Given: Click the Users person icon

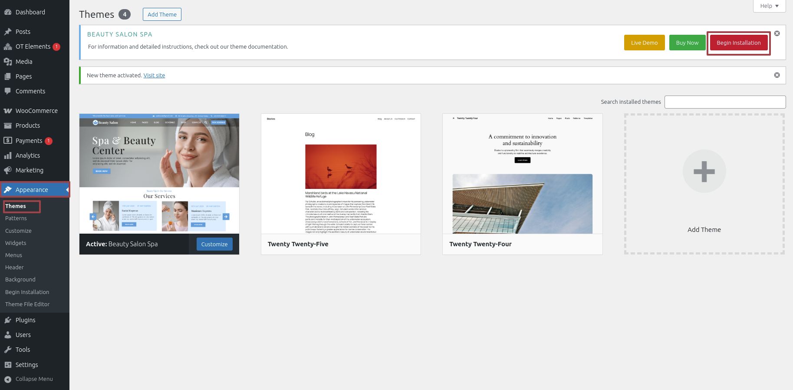Looking at the screenshot, I should (8, 335).
